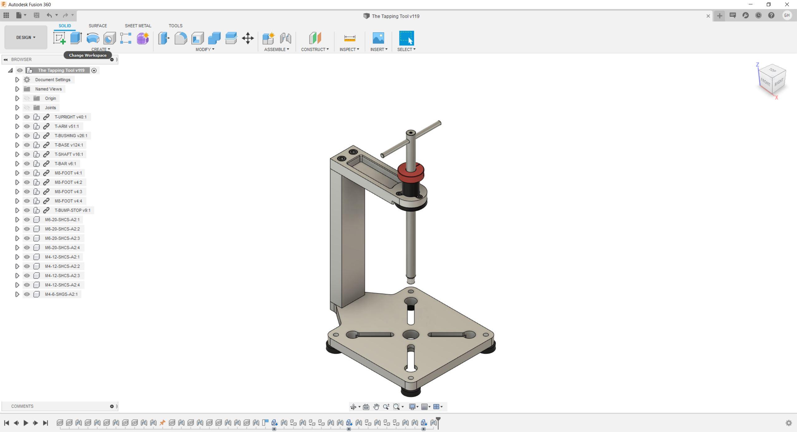Image resolution: width=797 pixels, height=432 pixels.
Task: Select the Extrude tool
Action: pos(76,38)
